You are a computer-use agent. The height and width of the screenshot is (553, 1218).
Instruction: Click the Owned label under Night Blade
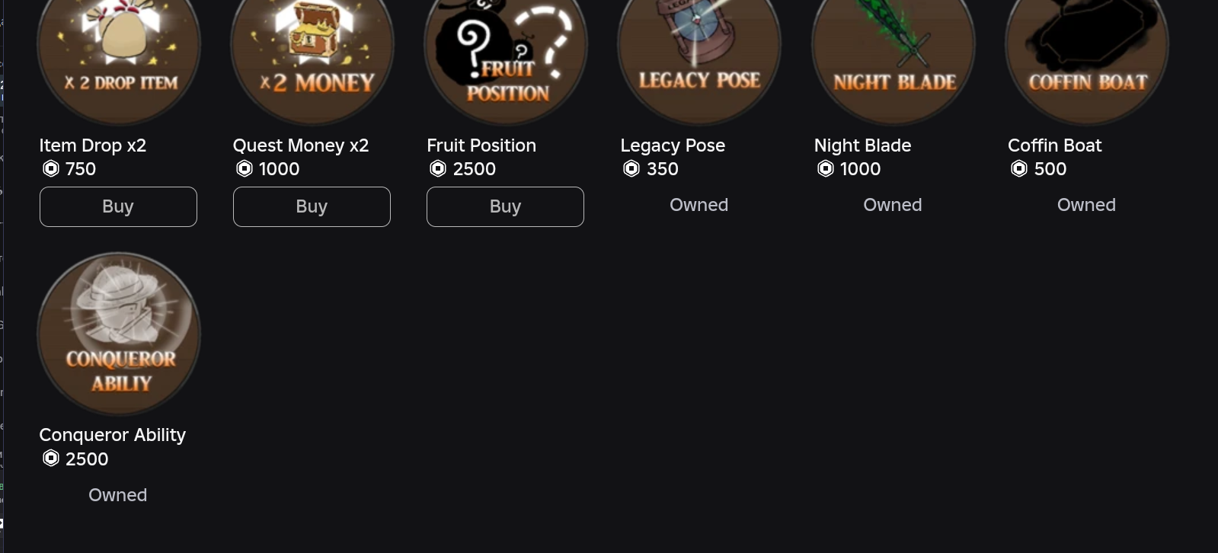tap(892, 205)
